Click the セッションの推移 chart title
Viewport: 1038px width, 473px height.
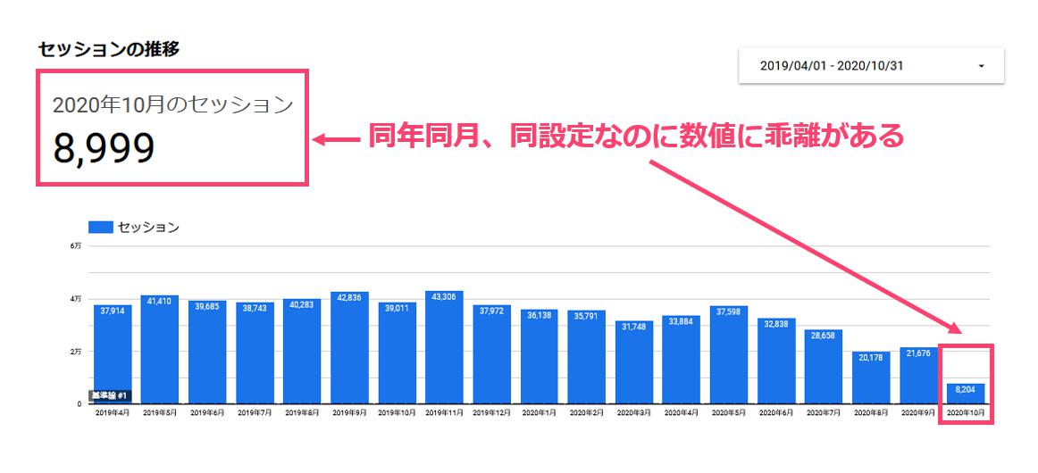109,50
